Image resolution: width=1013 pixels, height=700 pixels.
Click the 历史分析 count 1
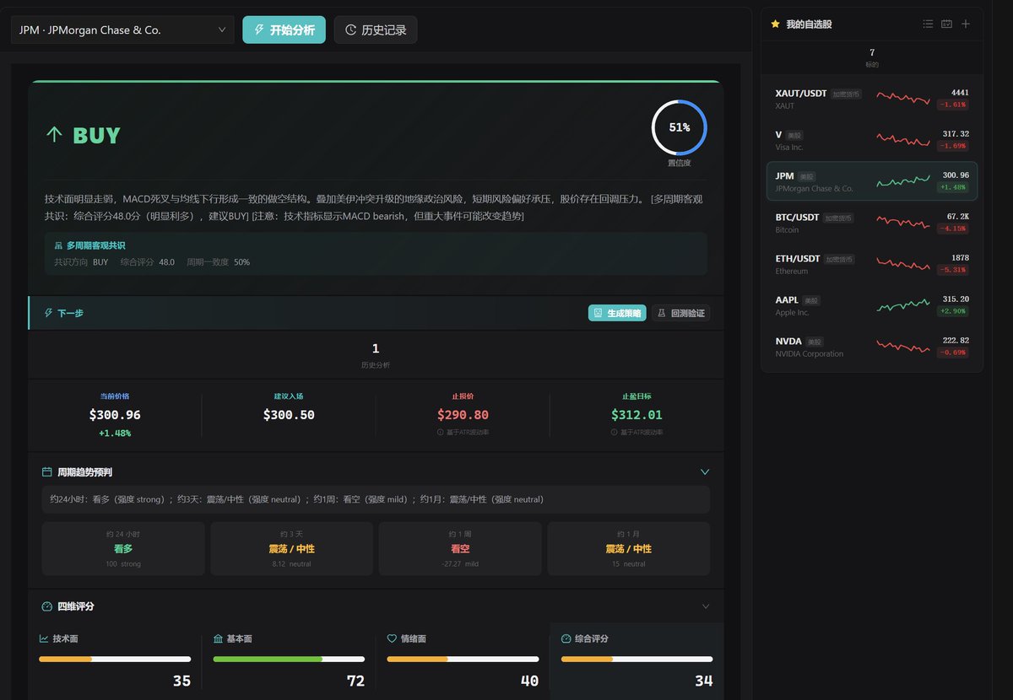pos(376,348)
